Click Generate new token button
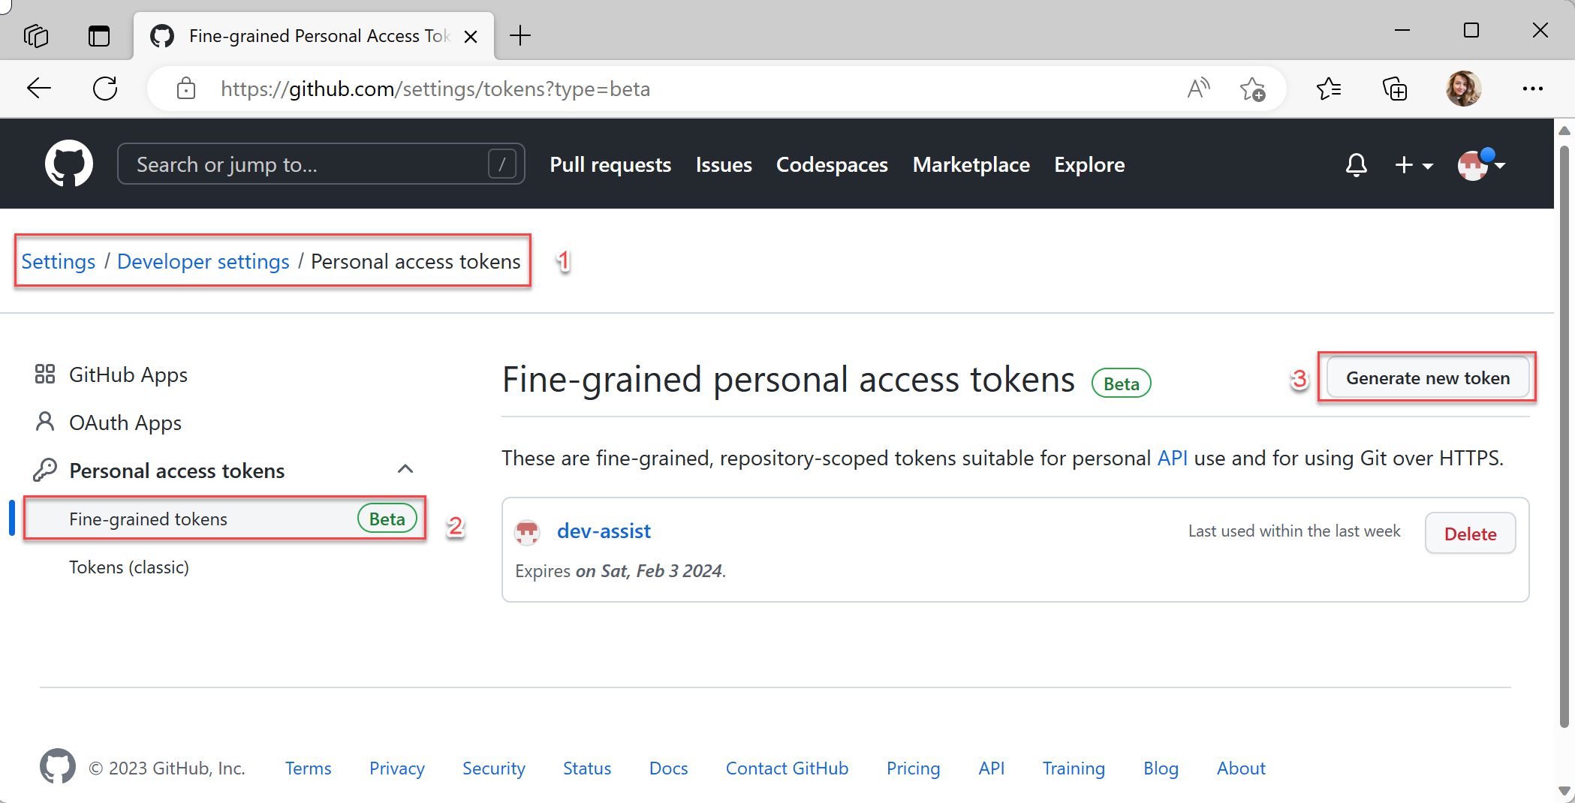 (1428, 377)
